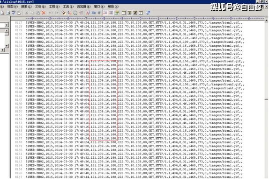This screenshot has height=183, width=269.
Task: Toggle the Line Number toolbar button
Action: (x=111, y=13)
